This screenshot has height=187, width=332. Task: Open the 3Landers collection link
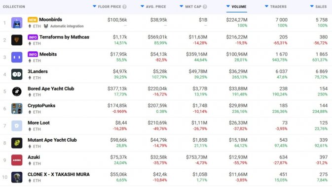pyautogui.click(x=37, y=71)
